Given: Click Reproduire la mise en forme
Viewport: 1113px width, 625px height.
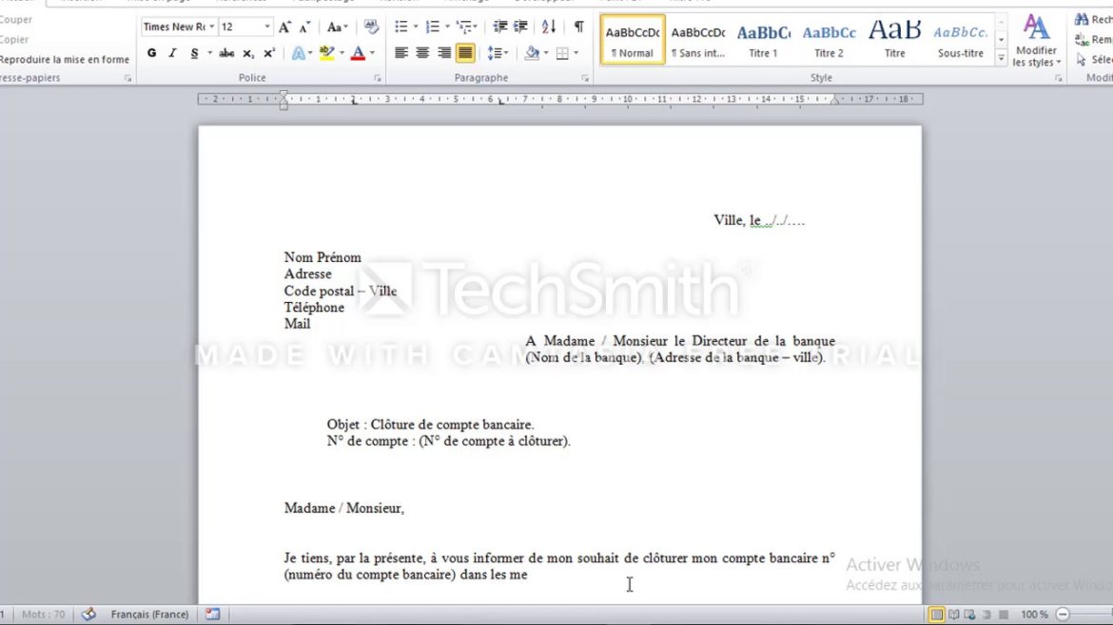Looking at the screenshot, I should click(x=65, y=59).
